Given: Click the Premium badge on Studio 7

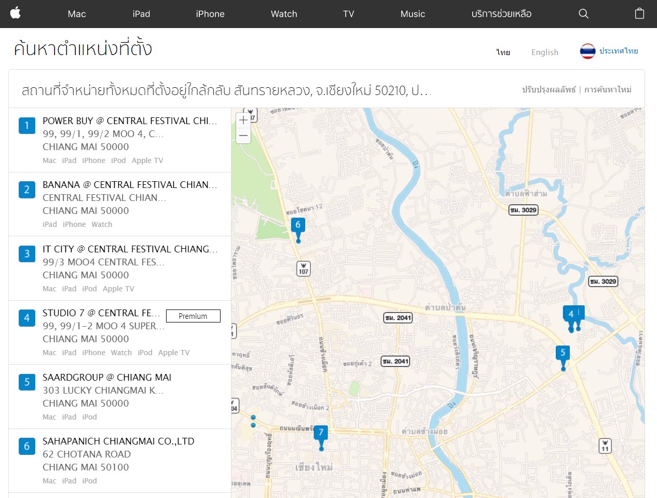Looking at the screenshot, I should [x=193, y=316].
